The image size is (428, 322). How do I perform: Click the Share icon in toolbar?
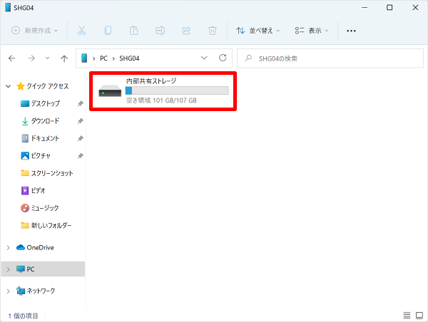[x=186, y=31]
